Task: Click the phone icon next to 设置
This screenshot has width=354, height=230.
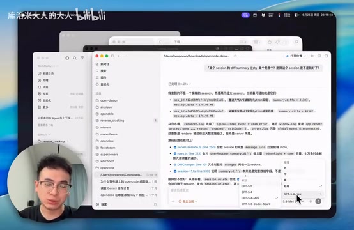Action: pyautogui.click(x=155, y=204)
